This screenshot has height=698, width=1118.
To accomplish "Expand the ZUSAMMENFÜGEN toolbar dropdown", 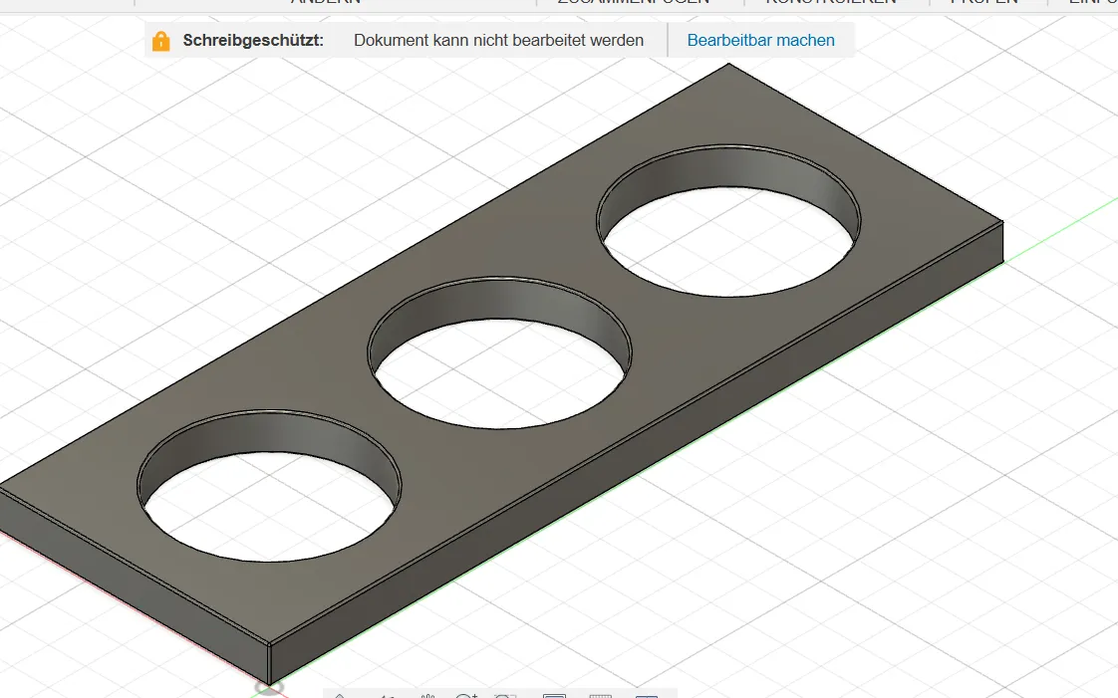I will [x=634, y=2].
